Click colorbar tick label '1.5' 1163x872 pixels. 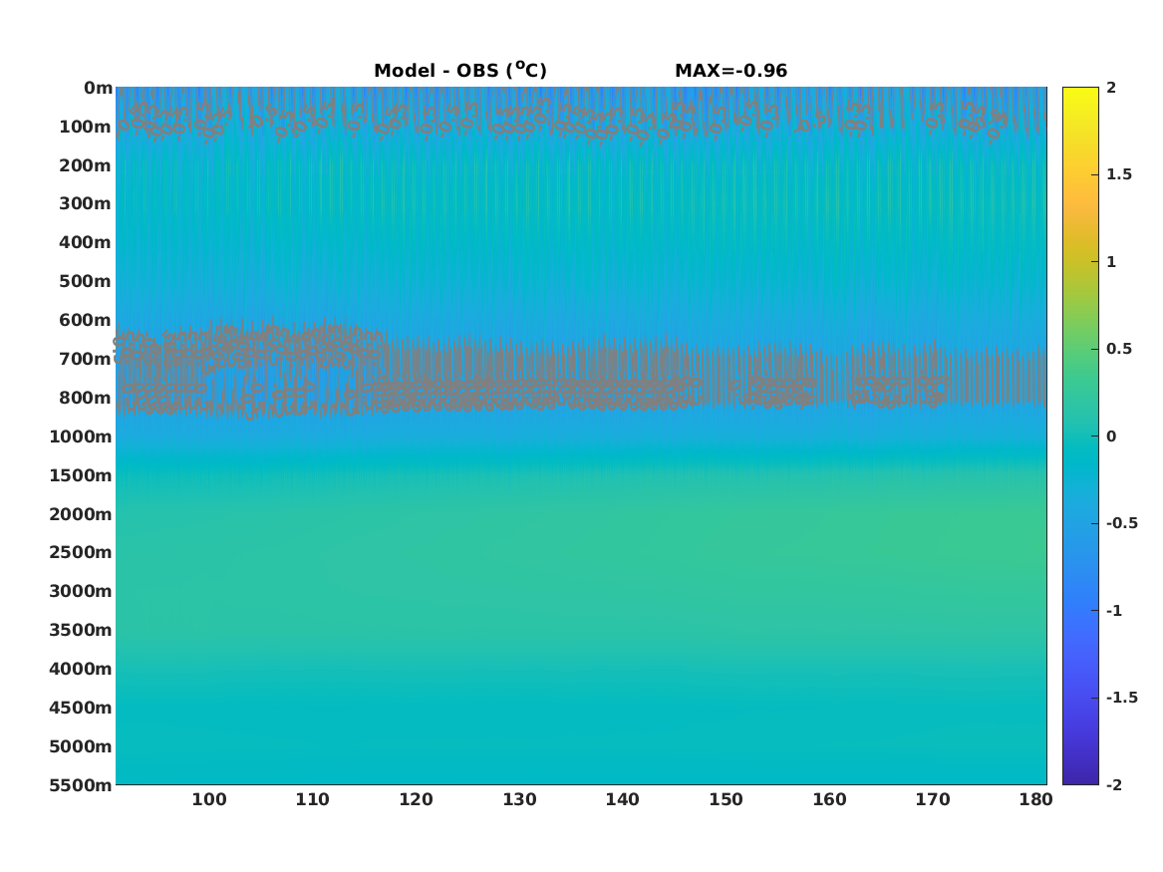(x=1118, y=174)
